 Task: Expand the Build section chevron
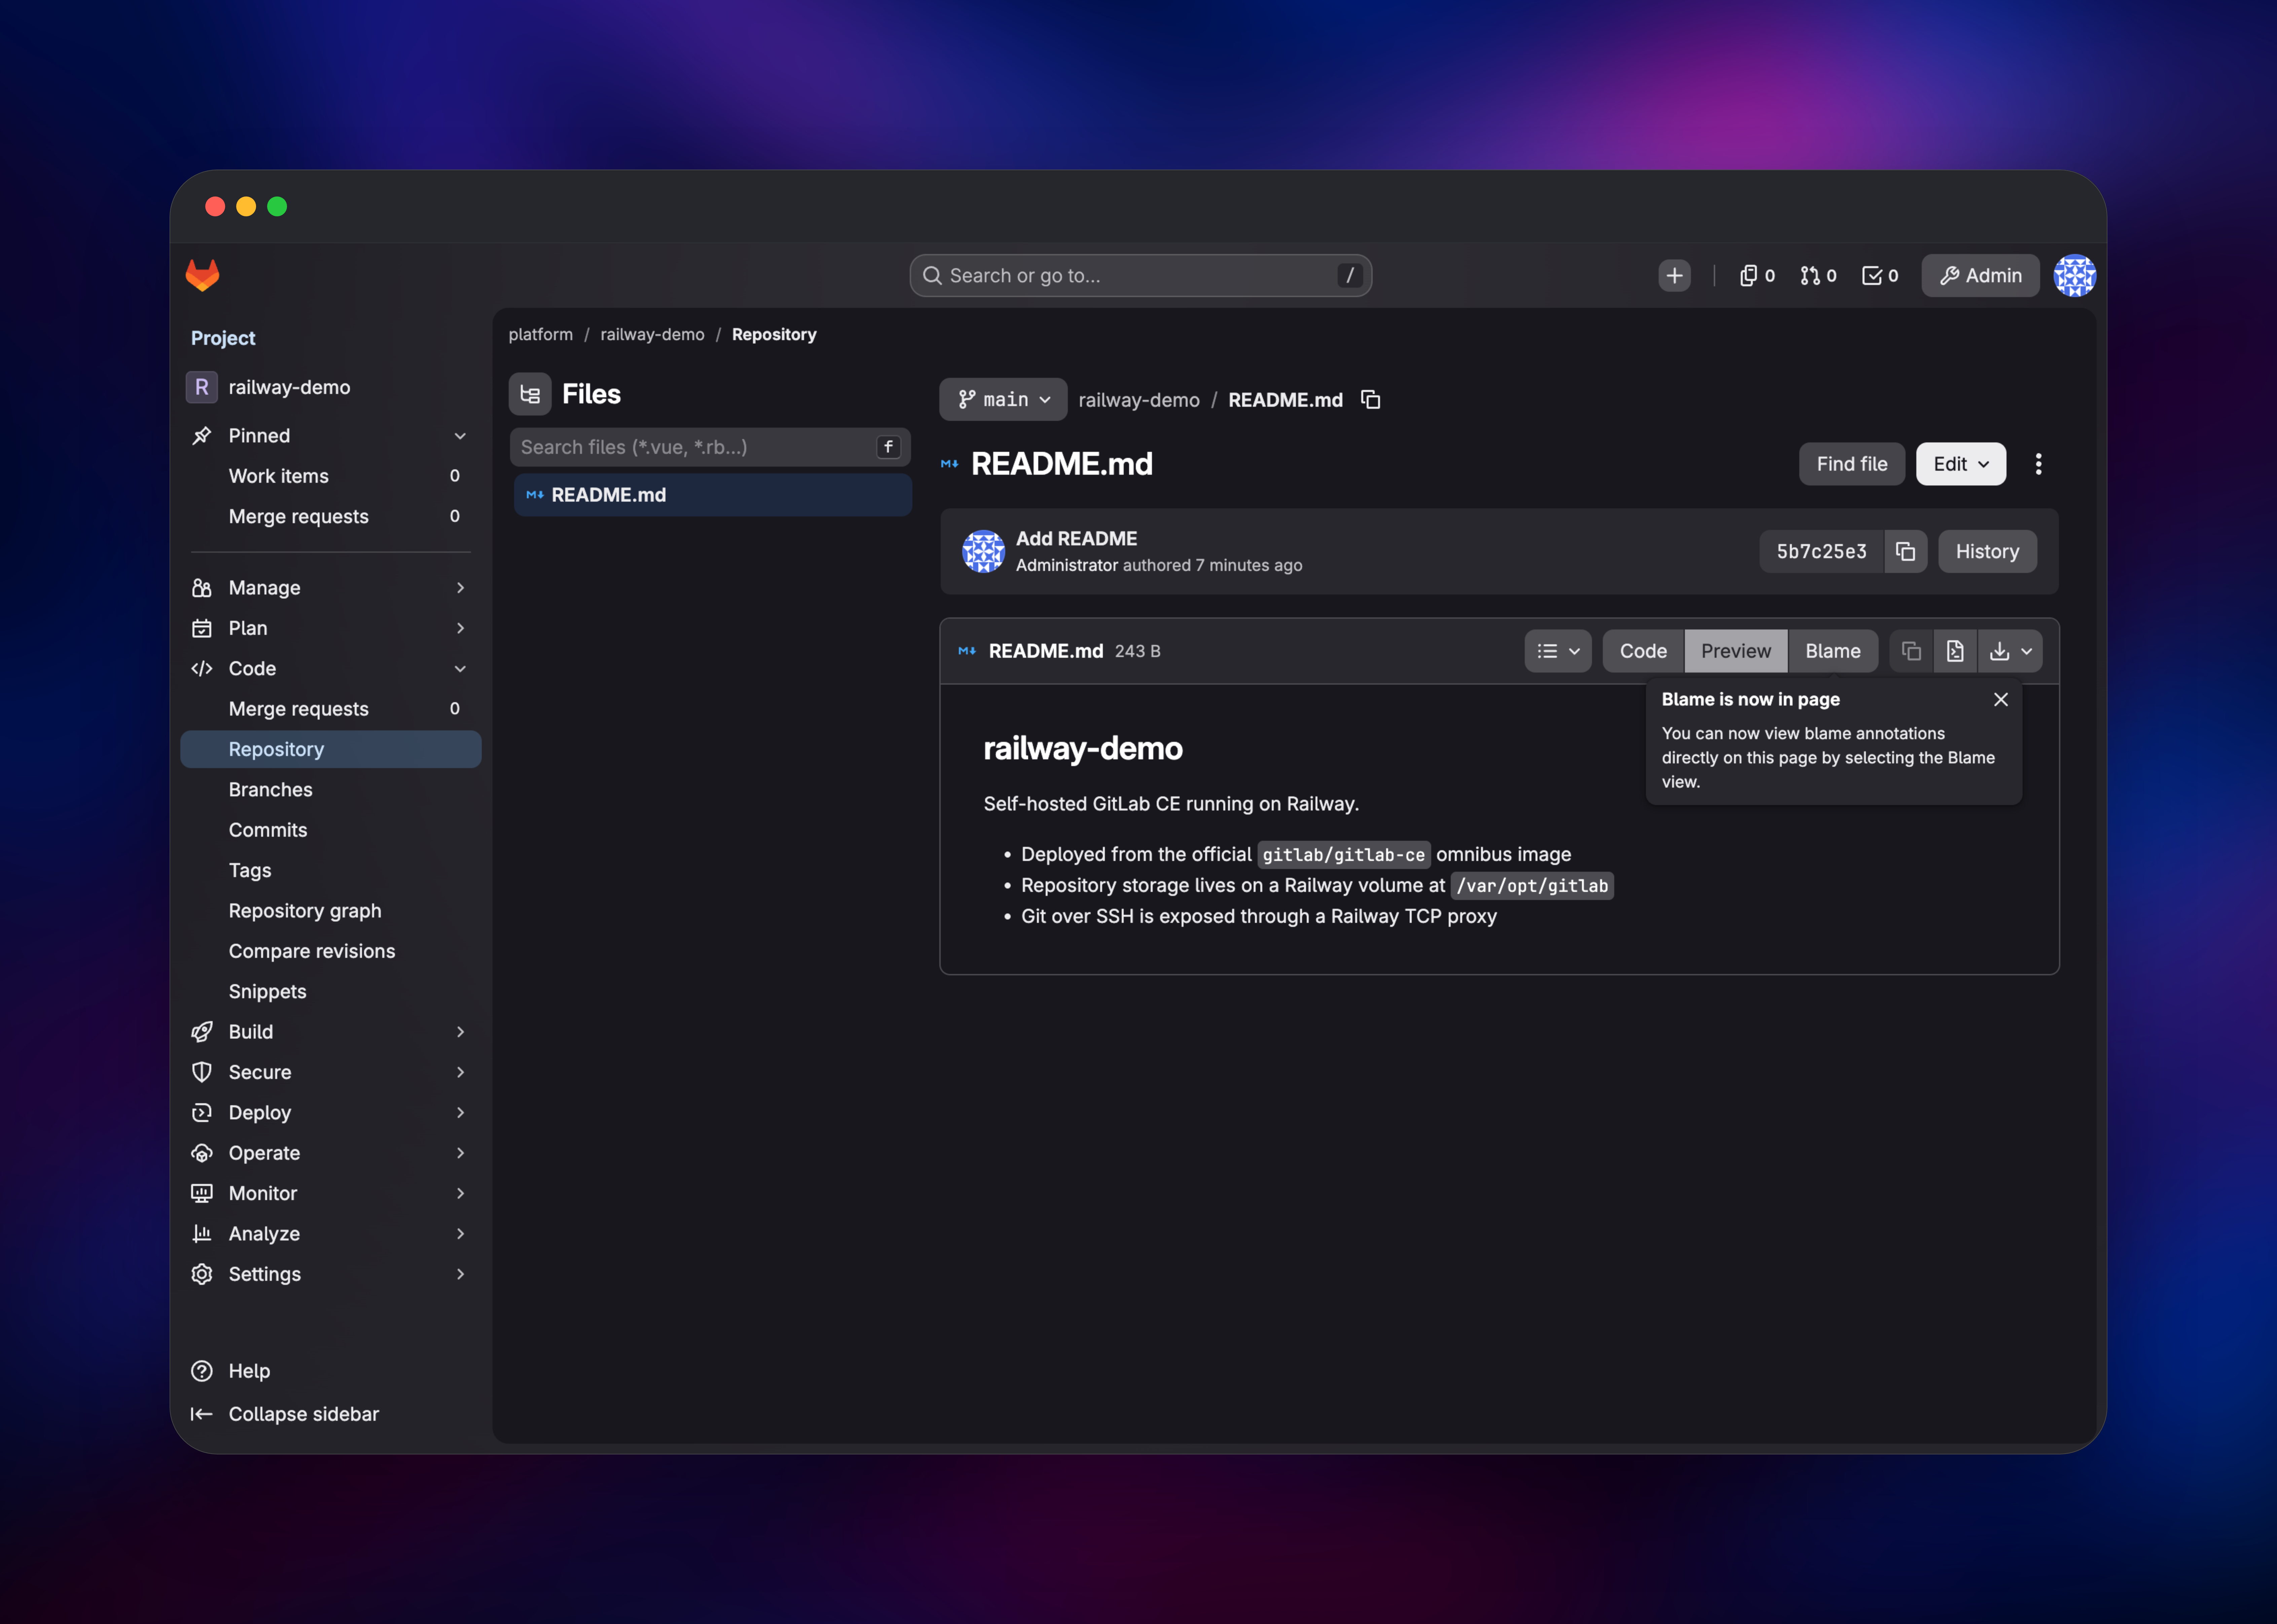(x=460, y=1032)
